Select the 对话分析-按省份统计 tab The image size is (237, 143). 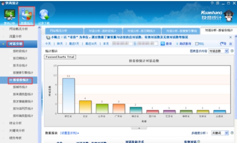(218, 30)
